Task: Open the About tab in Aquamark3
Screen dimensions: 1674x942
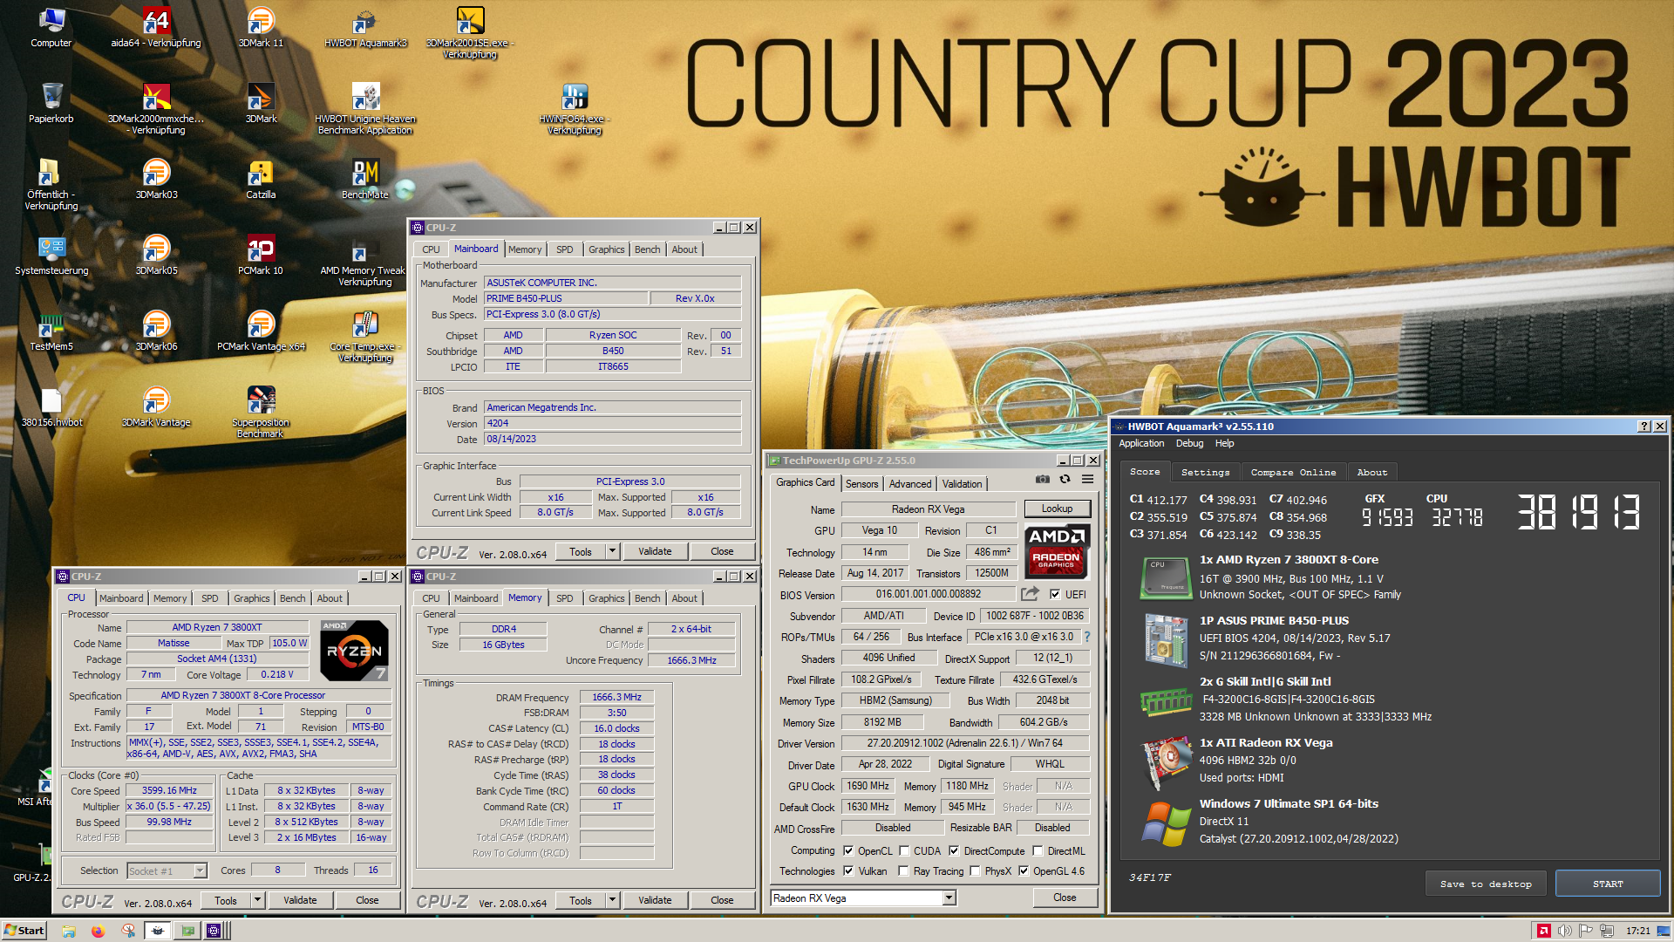Action: [x=1371, y=472]
